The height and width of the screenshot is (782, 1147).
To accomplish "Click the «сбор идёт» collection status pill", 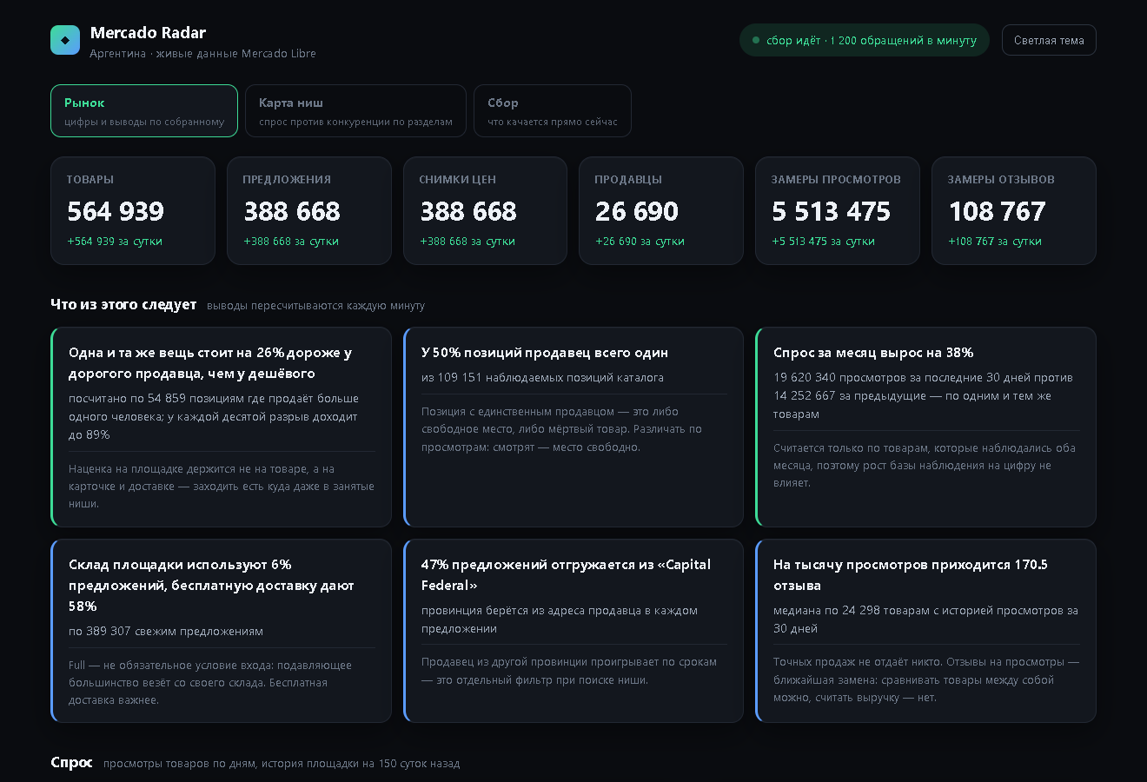I will (x=865, y=40).
